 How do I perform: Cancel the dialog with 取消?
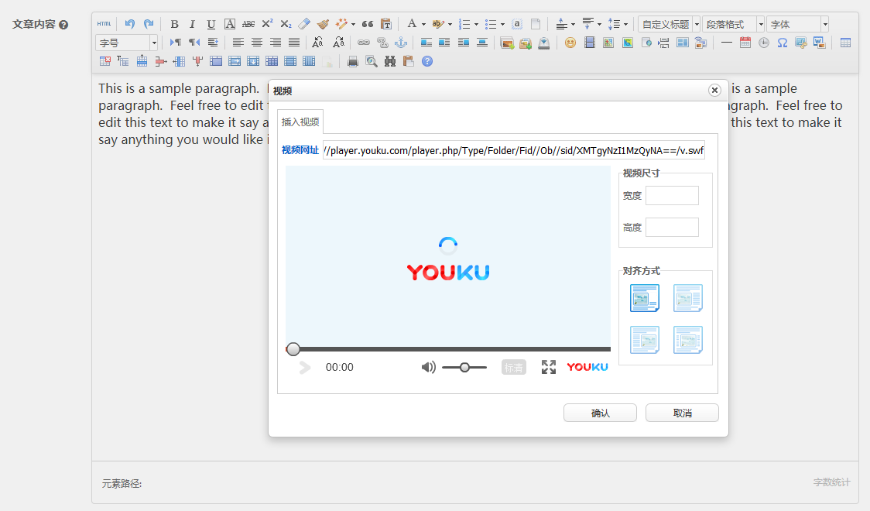[683, 413]
